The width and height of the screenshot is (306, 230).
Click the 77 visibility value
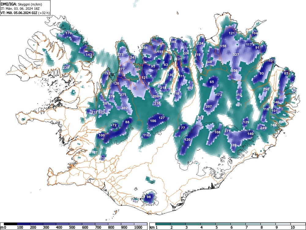pos(183,128)
